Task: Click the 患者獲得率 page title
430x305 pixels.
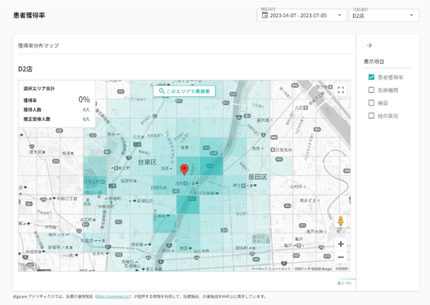Action: pos(29,15)
